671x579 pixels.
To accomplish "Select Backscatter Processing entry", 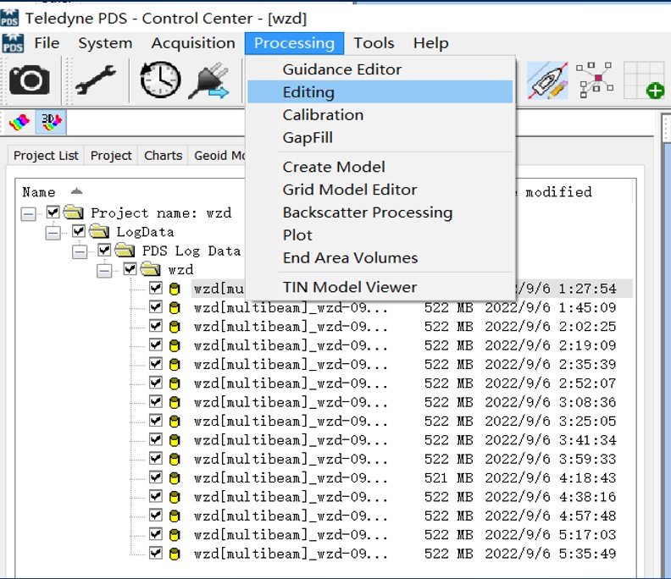I will point(380,212).
